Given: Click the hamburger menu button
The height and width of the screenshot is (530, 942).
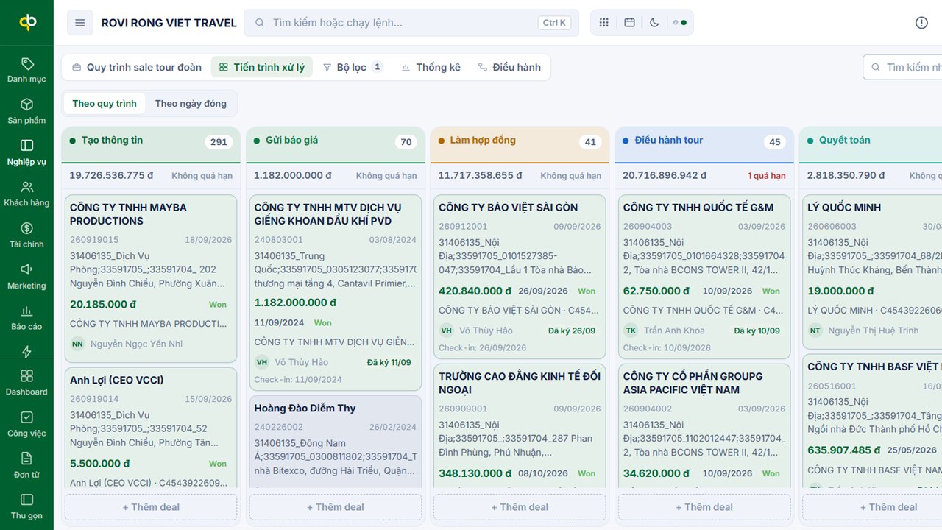Looking at the screenshot, I should click(80, 23).
